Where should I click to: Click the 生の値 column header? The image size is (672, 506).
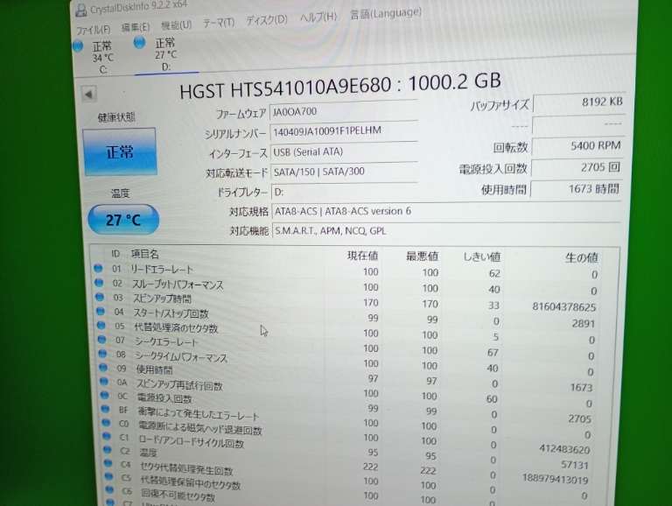582,257
